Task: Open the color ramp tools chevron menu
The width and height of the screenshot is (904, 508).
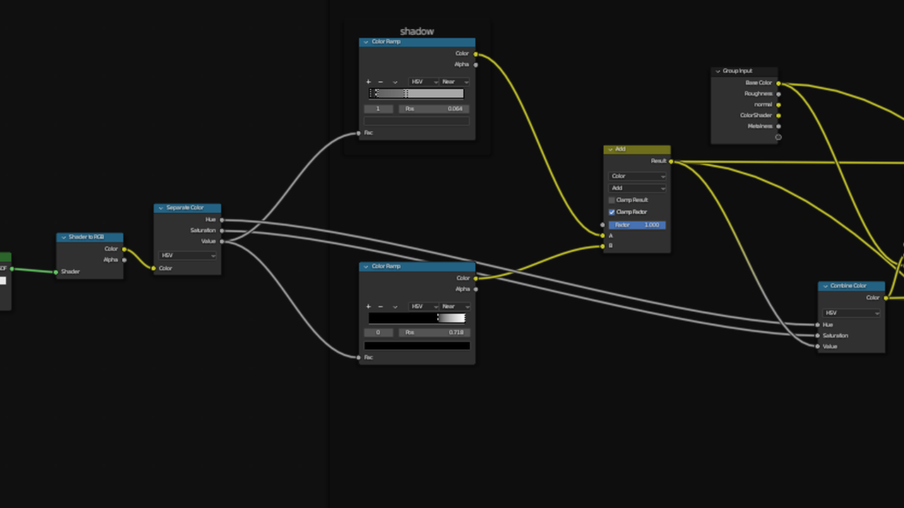Action: [x=394, y=82]
